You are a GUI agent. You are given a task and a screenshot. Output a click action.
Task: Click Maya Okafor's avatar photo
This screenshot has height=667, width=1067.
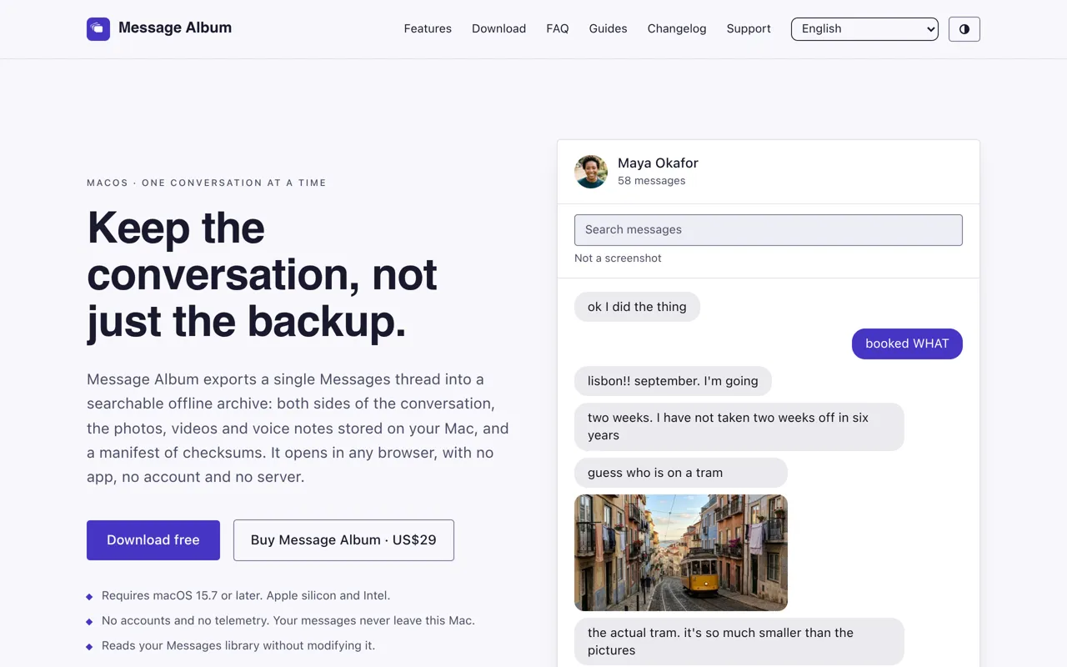click(x=591, y=172)
